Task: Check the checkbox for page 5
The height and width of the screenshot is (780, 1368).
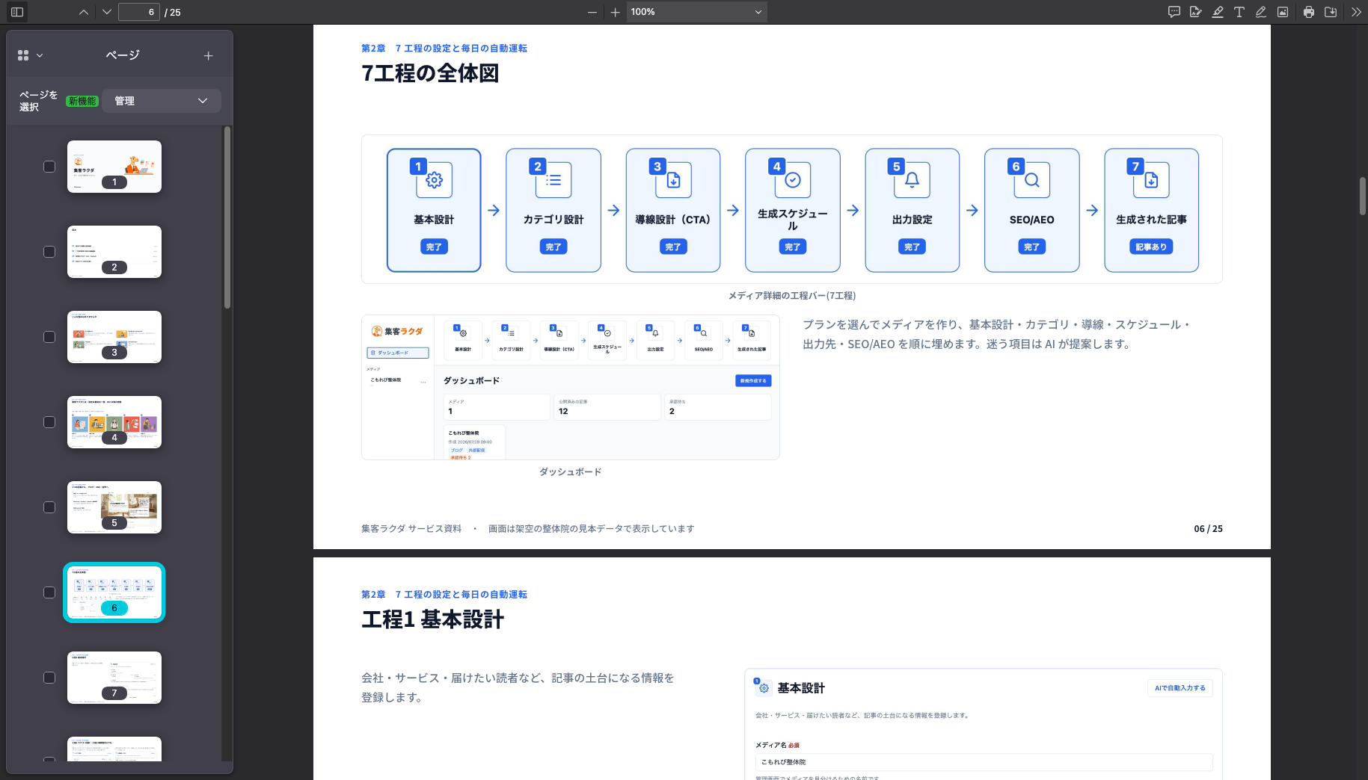Action: click(49, 507)
